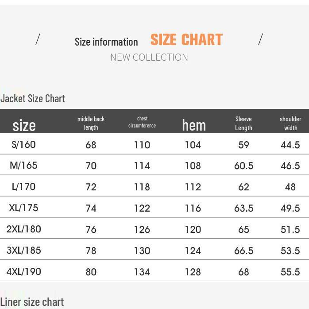Click the hem column header
309x309 pixels.
(194, 125)
